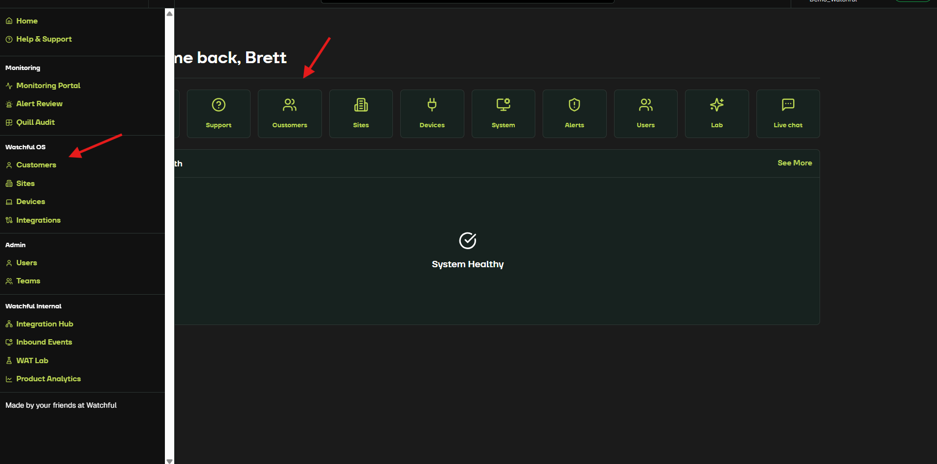Viewport: 937px width, 464px height.
Task: Open the Monitoring Portal sidebar link
Action: 48,86
